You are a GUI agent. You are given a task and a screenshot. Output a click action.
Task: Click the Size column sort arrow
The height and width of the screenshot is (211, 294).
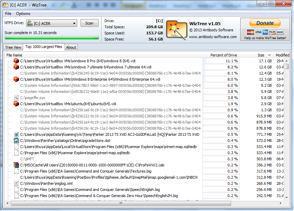269,55
